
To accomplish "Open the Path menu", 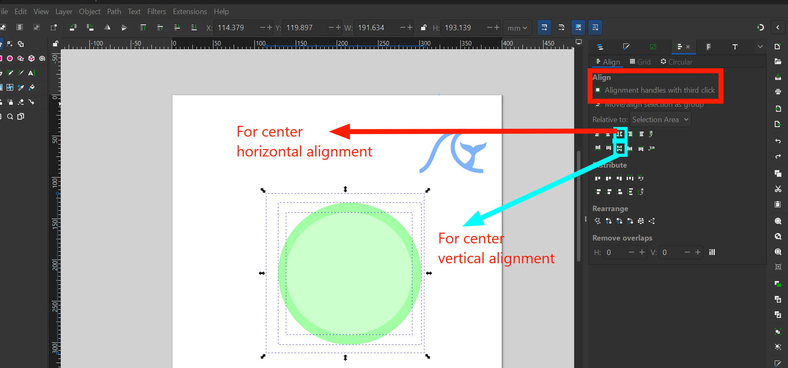I will 114,12.
